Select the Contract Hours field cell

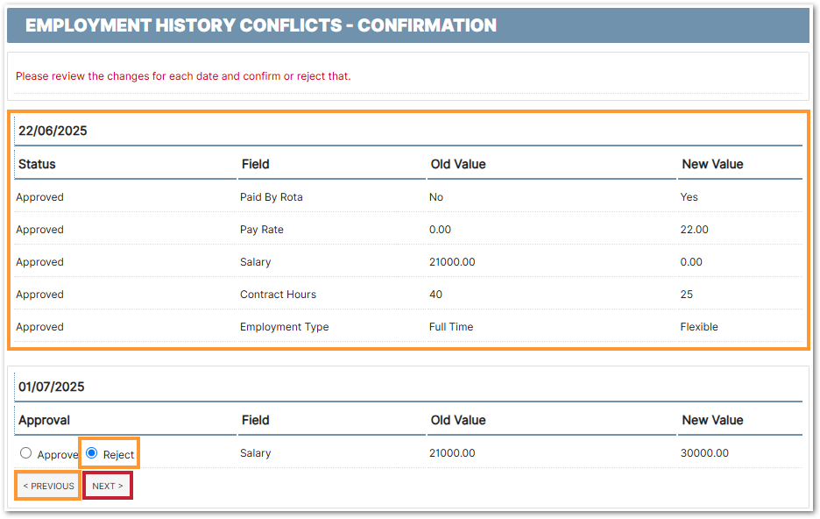click(x=278, y=295)
